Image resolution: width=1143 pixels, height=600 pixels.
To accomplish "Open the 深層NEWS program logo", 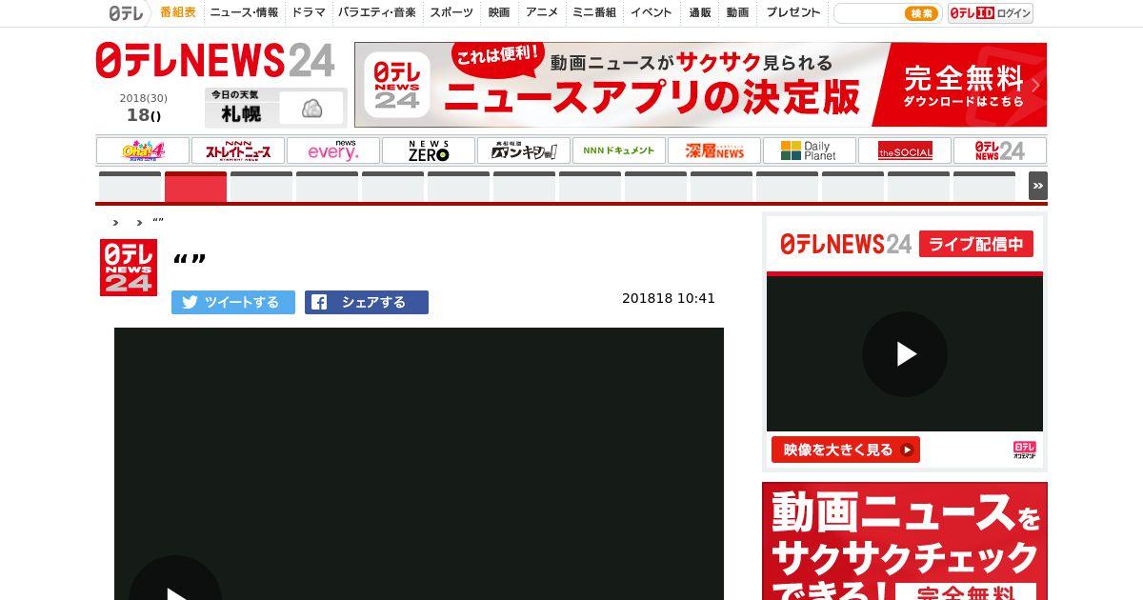I will point(714,150).
